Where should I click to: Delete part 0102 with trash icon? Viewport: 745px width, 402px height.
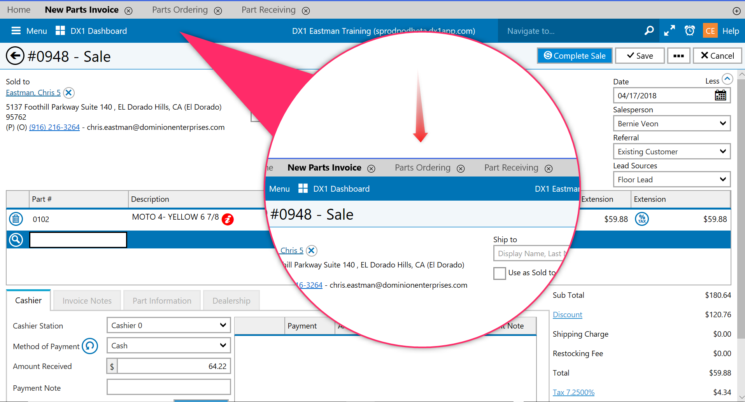(x=16, y=219)
